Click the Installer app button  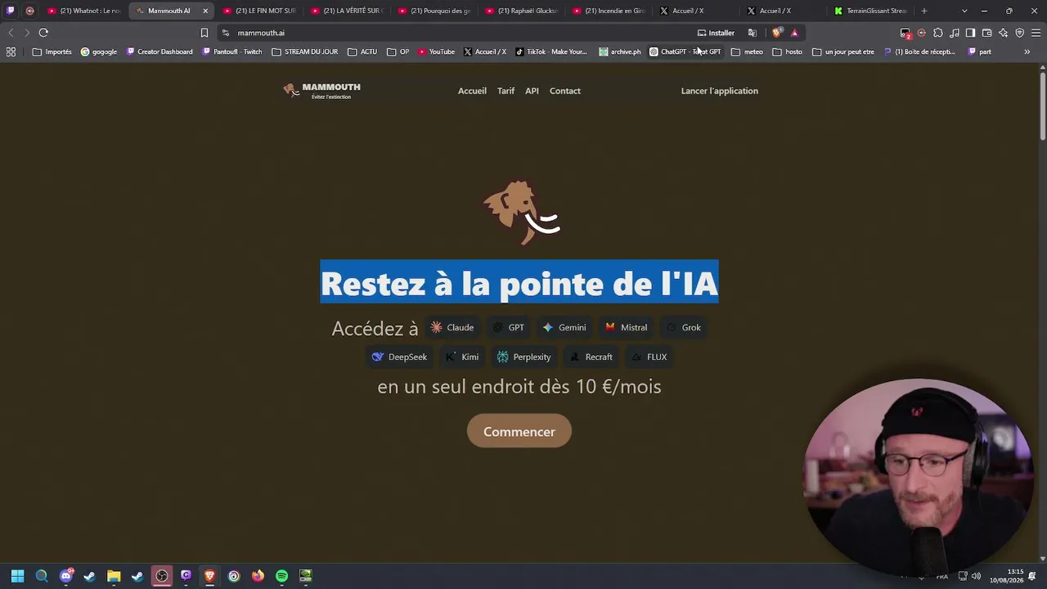click(716, 33)
